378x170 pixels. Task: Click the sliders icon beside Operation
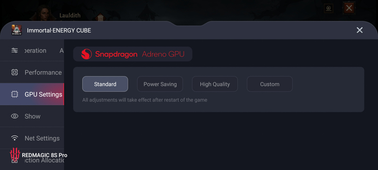pyautogui.click(x=15, y=51)
